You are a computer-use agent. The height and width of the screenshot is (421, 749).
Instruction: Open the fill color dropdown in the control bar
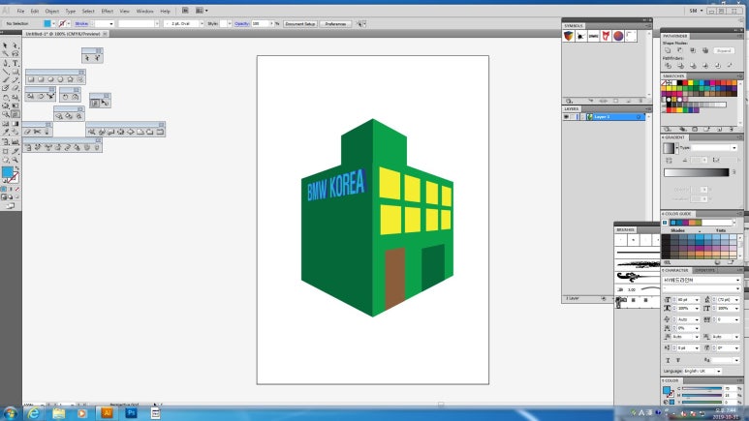tap(53, 23)
